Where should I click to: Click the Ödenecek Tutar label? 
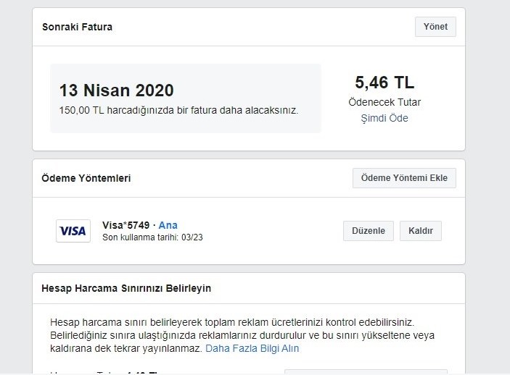click(x=384, y=102)
